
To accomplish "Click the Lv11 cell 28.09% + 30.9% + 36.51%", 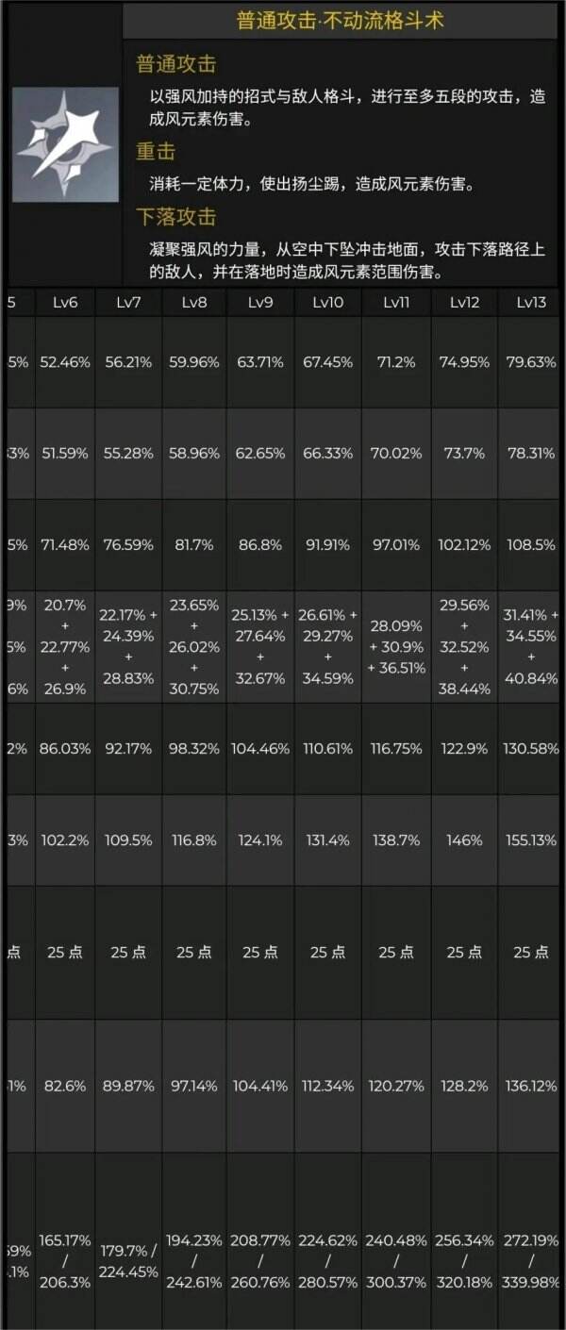I will click(x=396, y=647).
